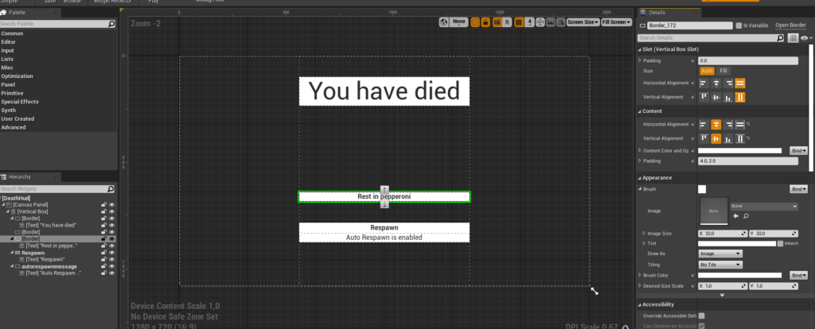Screen dimensions: 815x329
Task: Toggle grid snapping icon in designer toolbar
Action: [519, 21]
